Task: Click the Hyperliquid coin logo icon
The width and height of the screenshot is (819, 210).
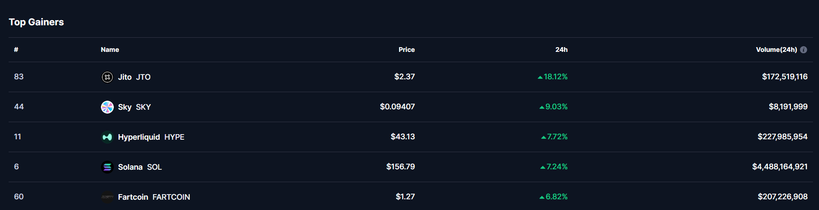Action: pos(107,137)
